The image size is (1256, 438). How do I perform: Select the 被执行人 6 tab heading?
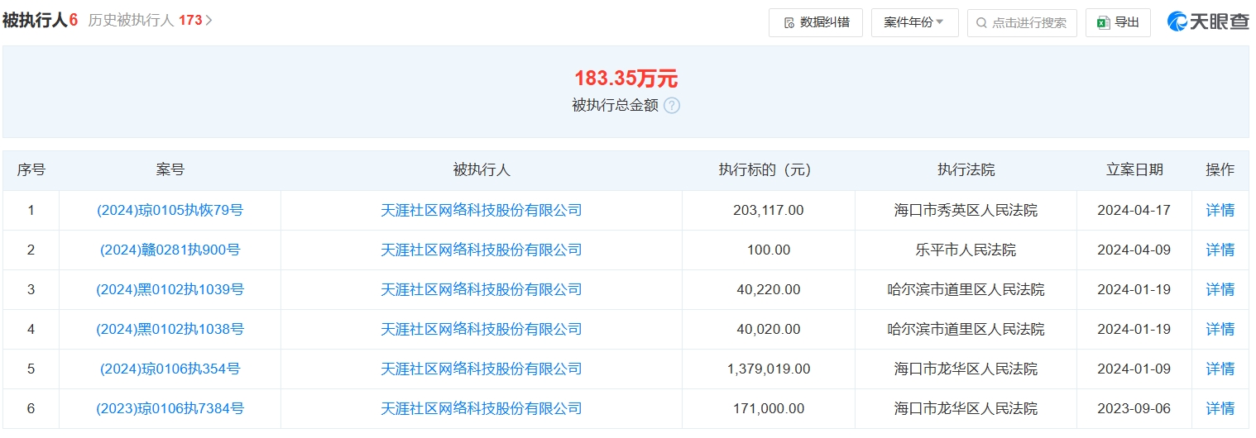pos(40,21)
